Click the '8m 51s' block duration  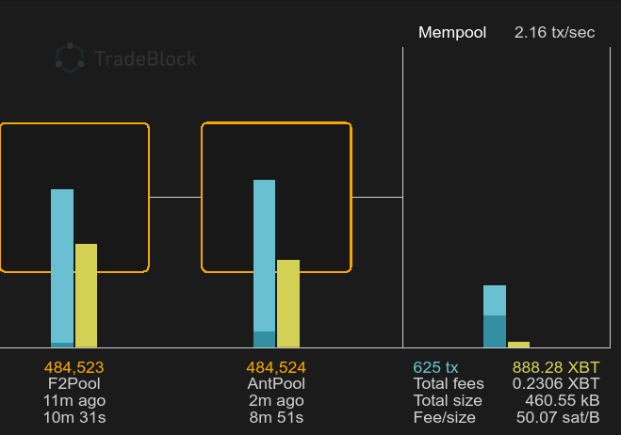click(x=276, y=418)
